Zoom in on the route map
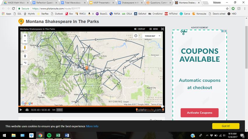Screen dimensions: 248x139 point(25,36)
